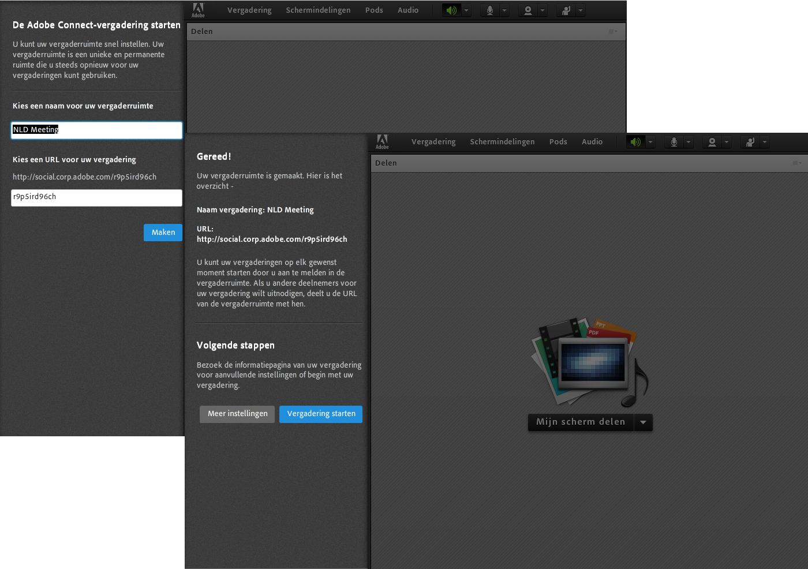Click the 'Gereed!' heading
This screenshot has width=808, height=569.
pos(214,156)
